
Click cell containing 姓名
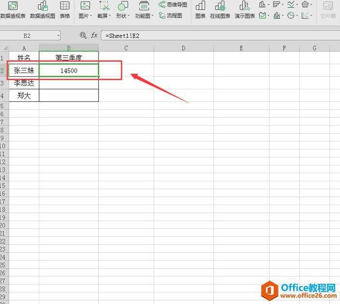pyautogui.click(x=24, y=57)
